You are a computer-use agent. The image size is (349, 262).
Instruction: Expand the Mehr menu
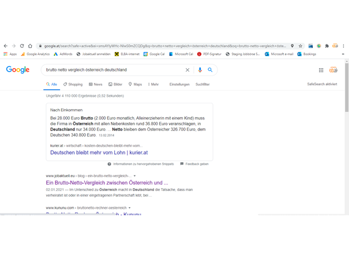pos(153,84)
